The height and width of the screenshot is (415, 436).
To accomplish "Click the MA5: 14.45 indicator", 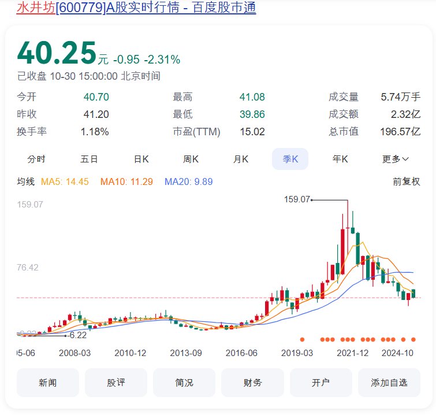I will 65,181.
